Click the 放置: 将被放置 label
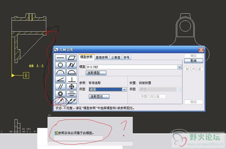 [x=140, y=83]
